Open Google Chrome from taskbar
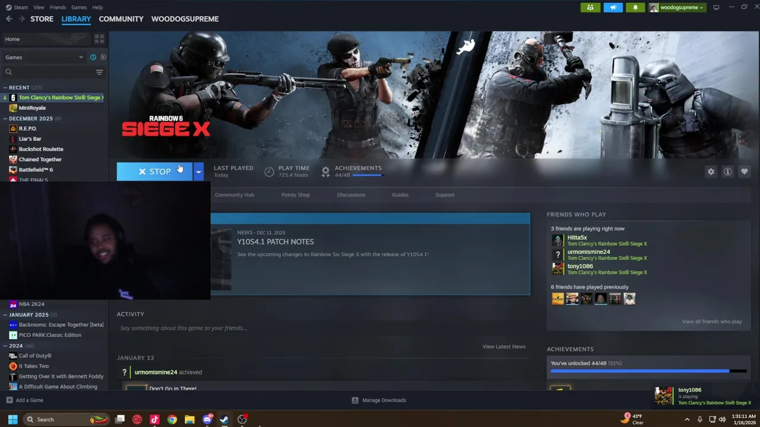 click(x=172, y=419)
